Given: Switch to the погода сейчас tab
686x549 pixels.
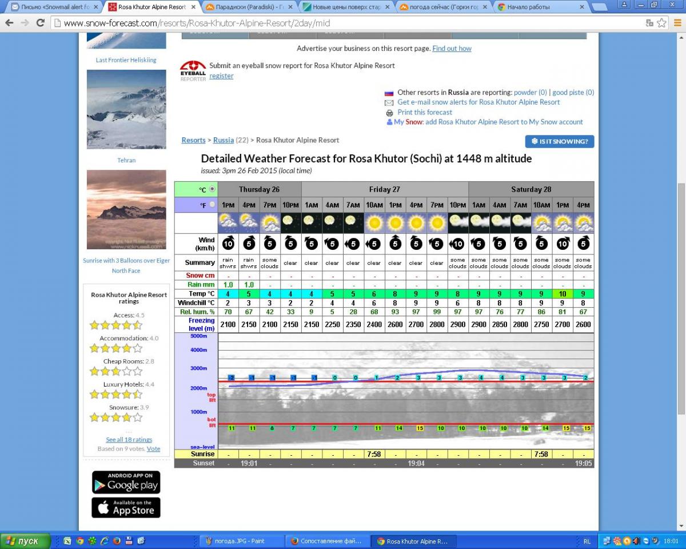Looking at the screenshot, I should coord(444,7).
